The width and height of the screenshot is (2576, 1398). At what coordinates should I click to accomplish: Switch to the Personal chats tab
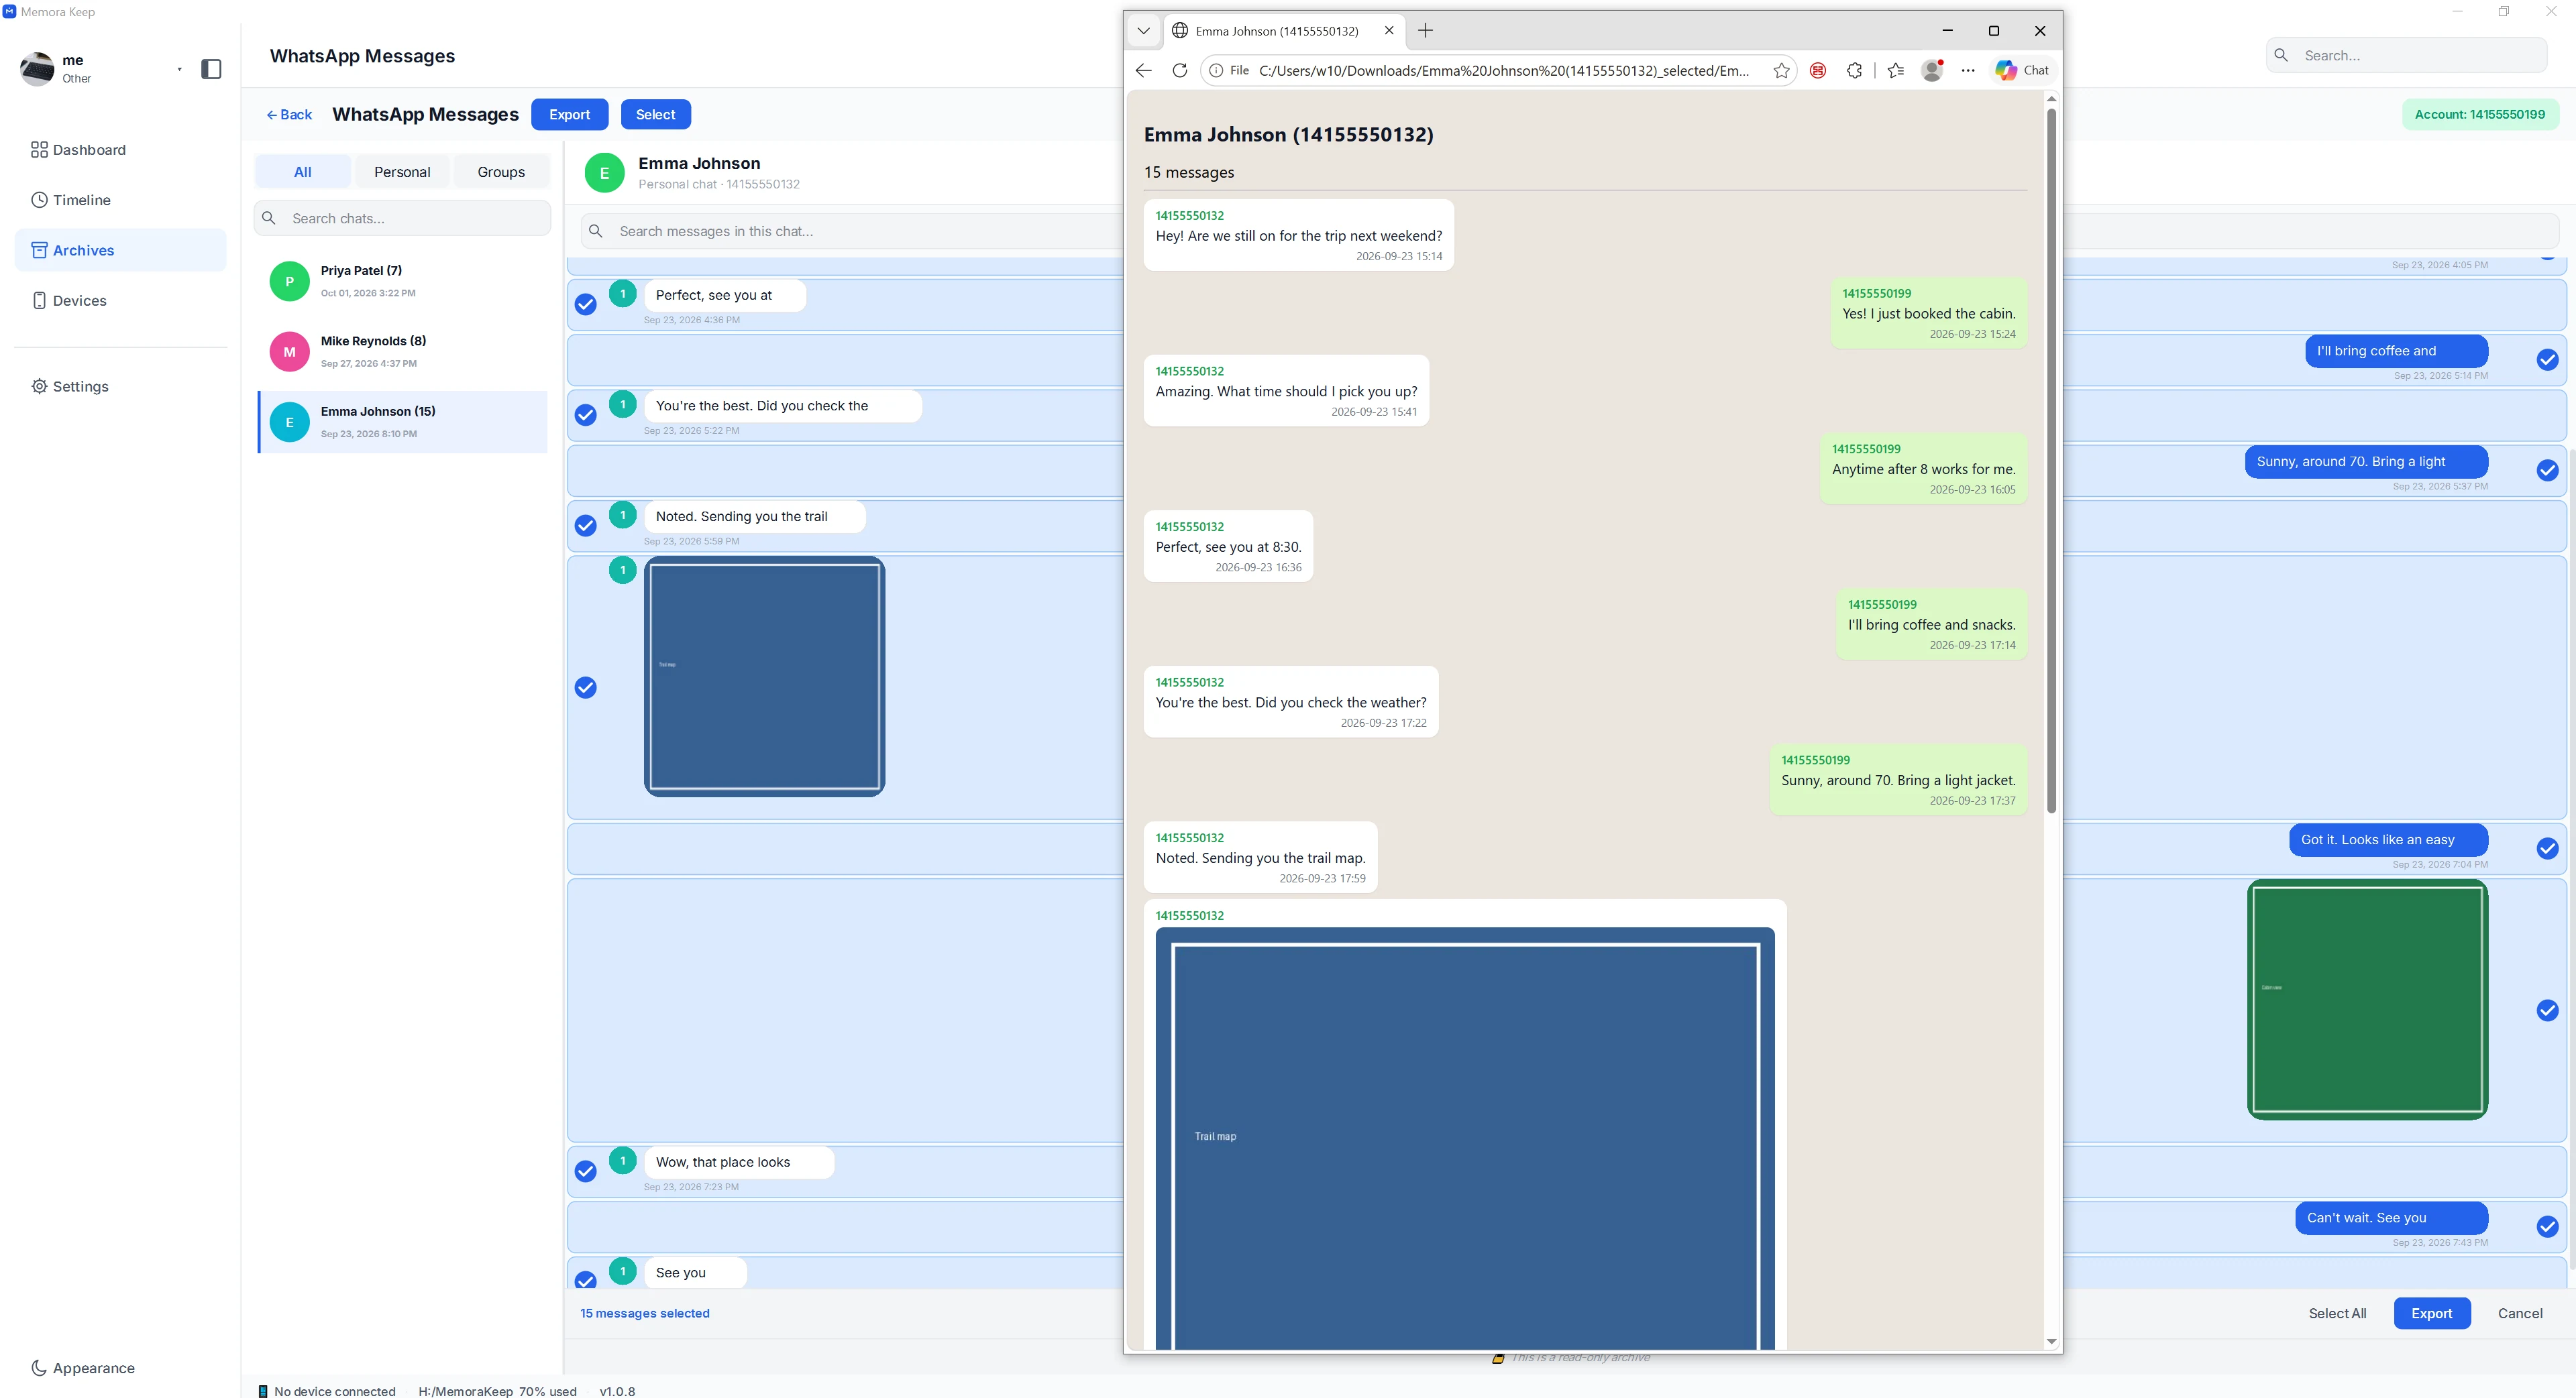tap(402, 172)
